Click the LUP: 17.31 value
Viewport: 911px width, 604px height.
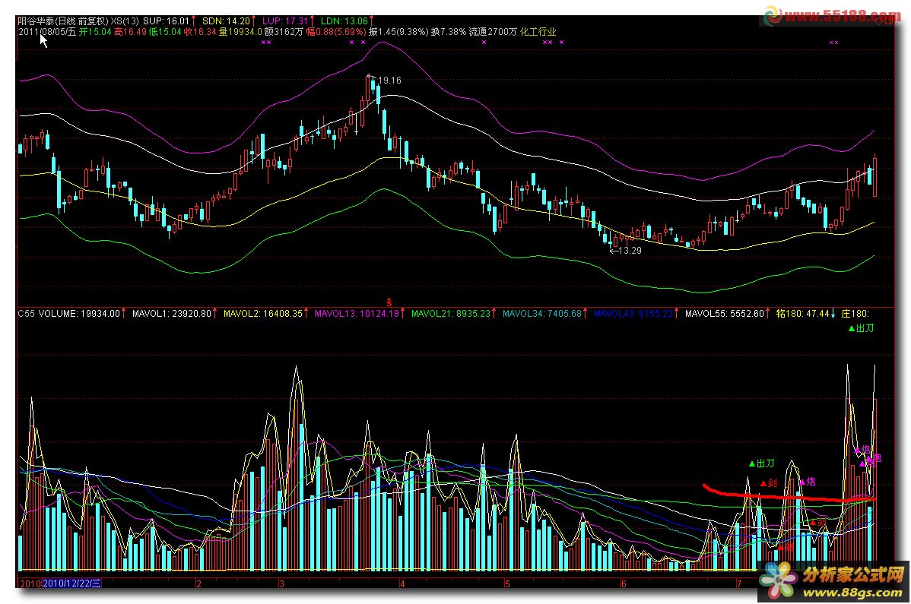(285, 21)
